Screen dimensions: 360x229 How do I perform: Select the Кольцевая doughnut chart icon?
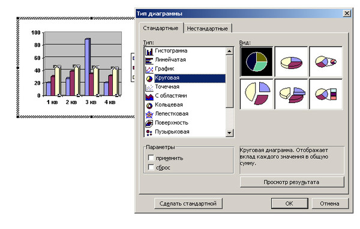(149, 106)
